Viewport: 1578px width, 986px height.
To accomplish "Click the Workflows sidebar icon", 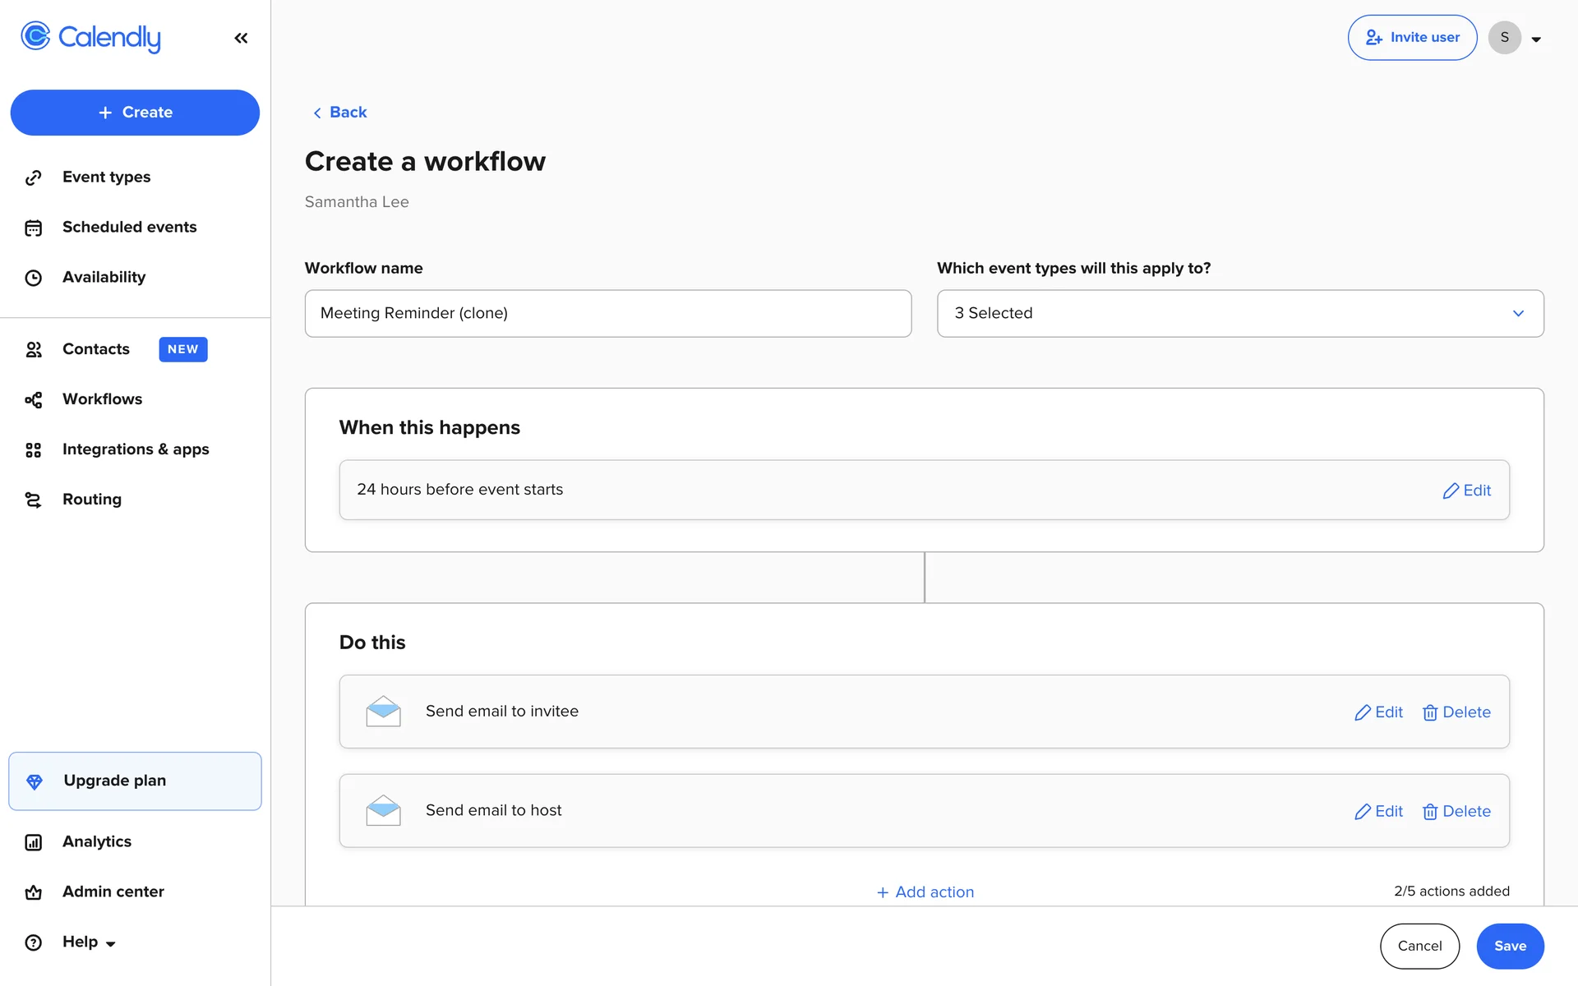I will pos(34,400).
